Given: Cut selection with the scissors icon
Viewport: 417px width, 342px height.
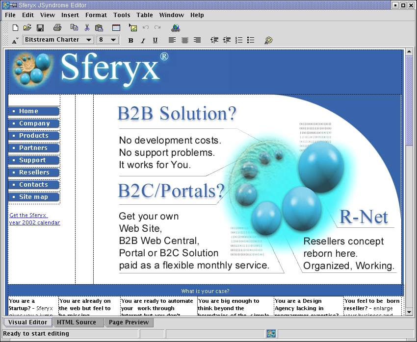Looking at the screenshot, I should click(87, 28).
